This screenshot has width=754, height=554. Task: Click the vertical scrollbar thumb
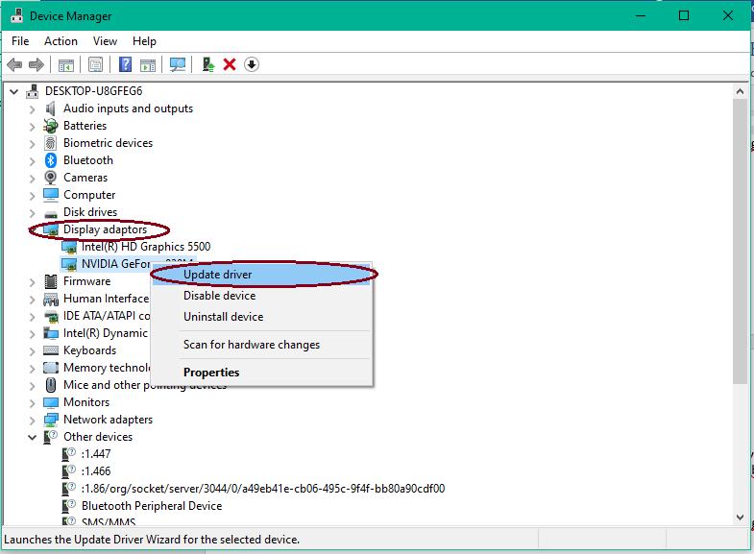pos(740,242)
